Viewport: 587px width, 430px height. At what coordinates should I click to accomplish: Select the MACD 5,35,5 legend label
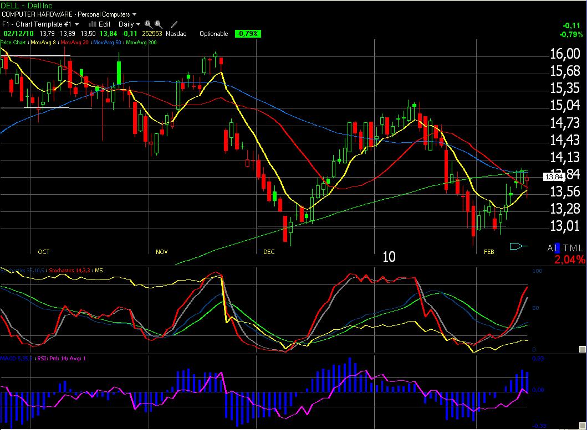click(x=16, y=359)
